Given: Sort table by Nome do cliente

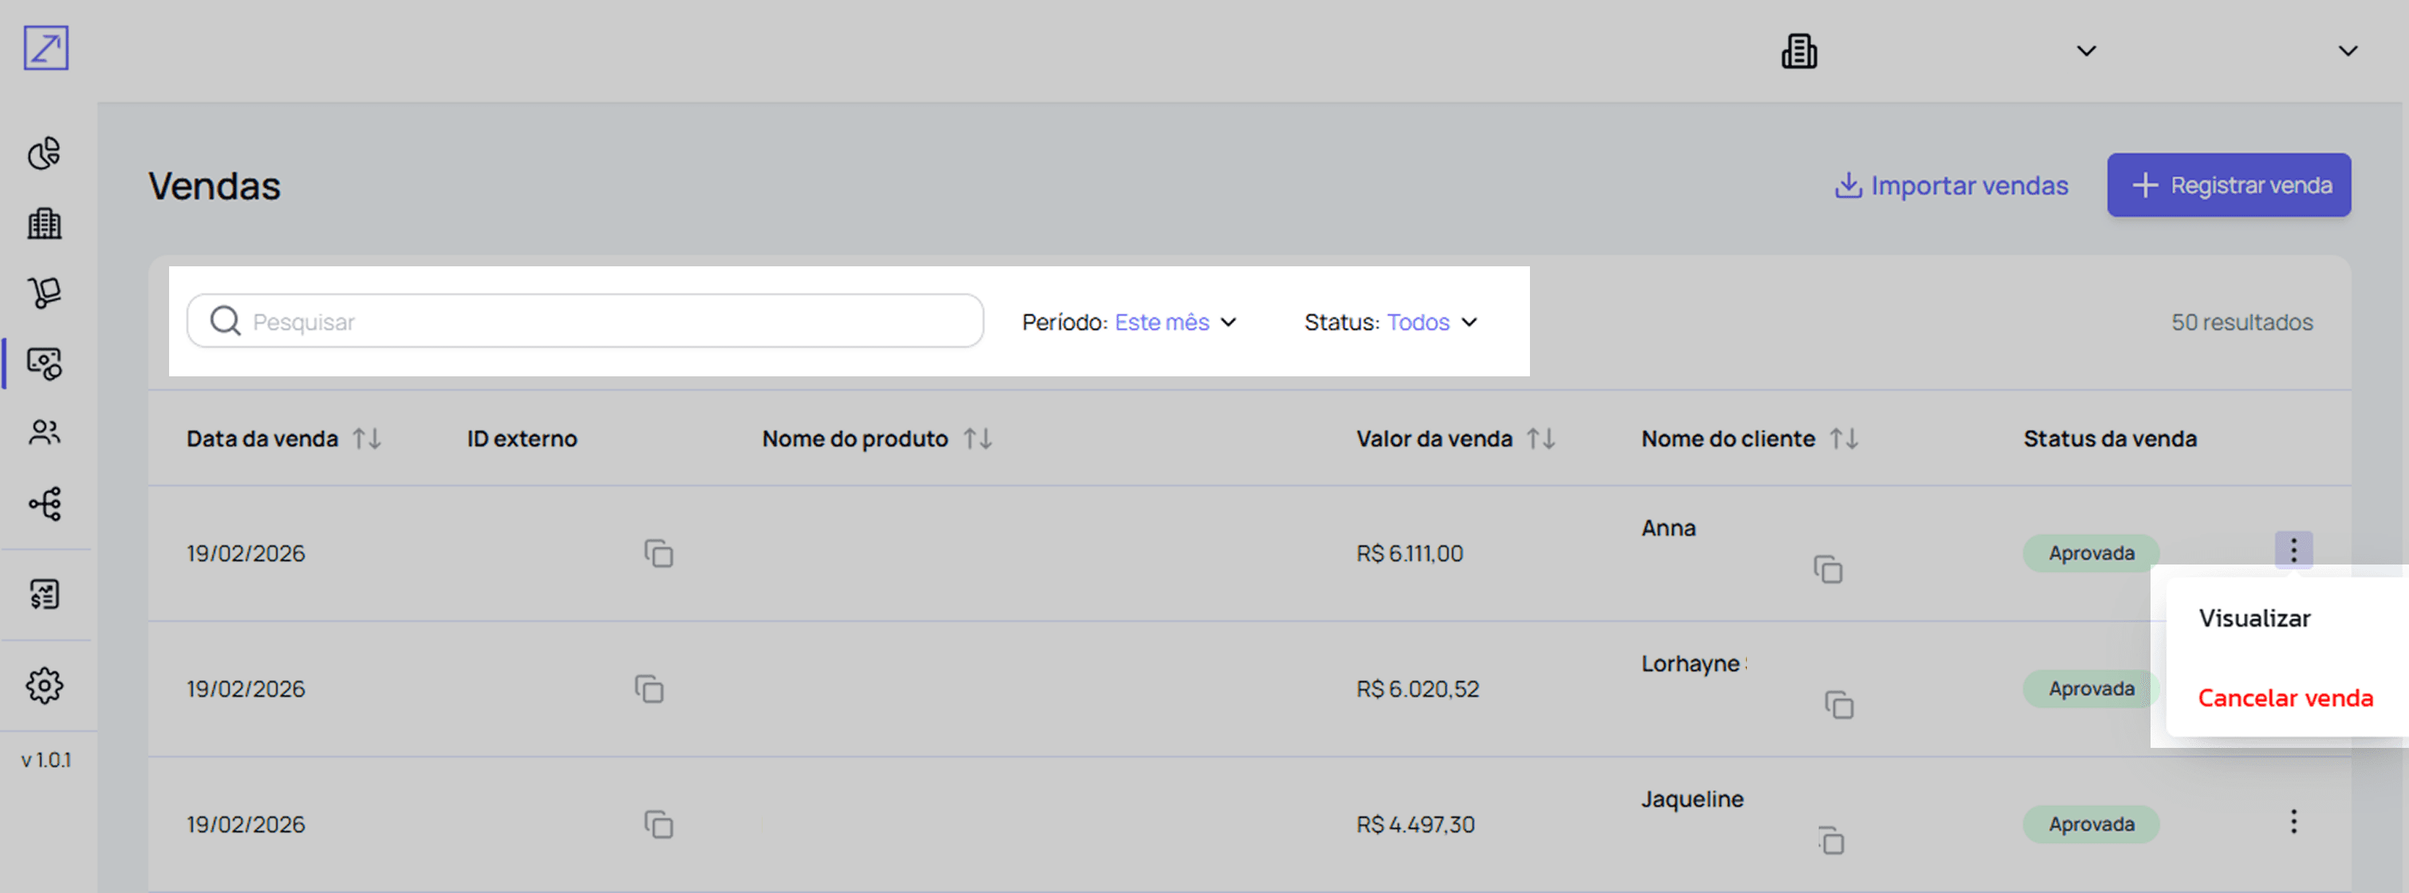Looking at the screenshot, I should coord(1843,439).
